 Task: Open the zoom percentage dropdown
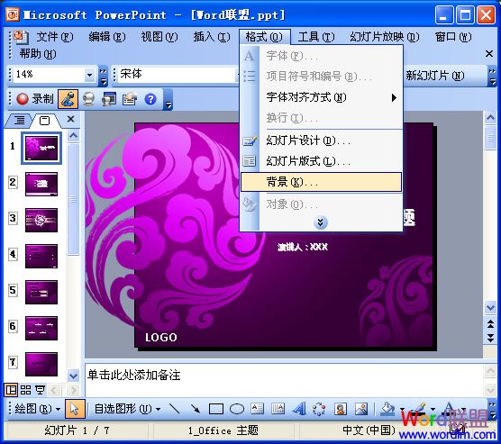pos(89,75)
